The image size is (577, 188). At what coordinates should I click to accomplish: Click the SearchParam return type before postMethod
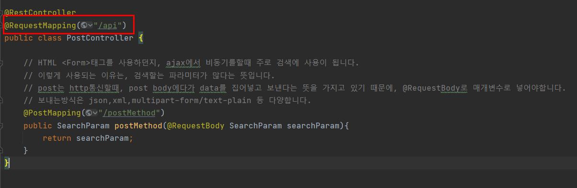83,126
